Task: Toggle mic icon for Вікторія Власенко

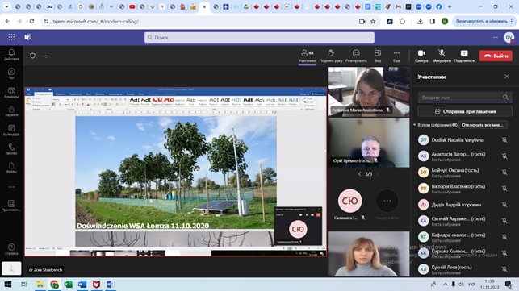Action: [x=504, y=188]
